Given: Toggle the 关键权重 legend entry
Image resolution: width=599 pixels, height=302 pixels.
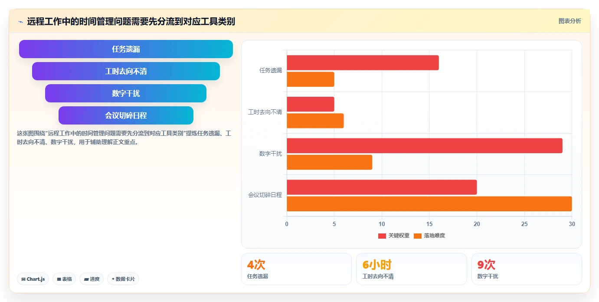Looking at the screenshot, I should (394, 236).
